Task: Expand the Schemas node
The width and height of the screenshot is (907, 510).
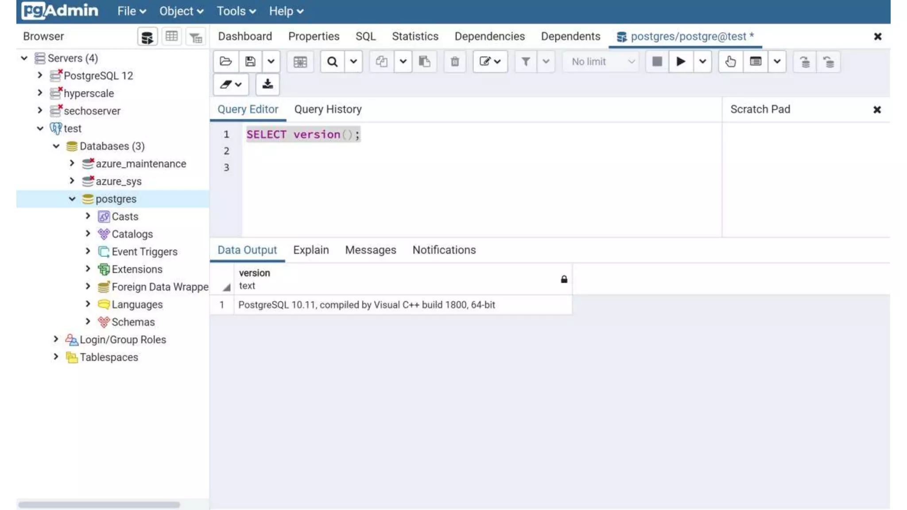Action: 88,321
